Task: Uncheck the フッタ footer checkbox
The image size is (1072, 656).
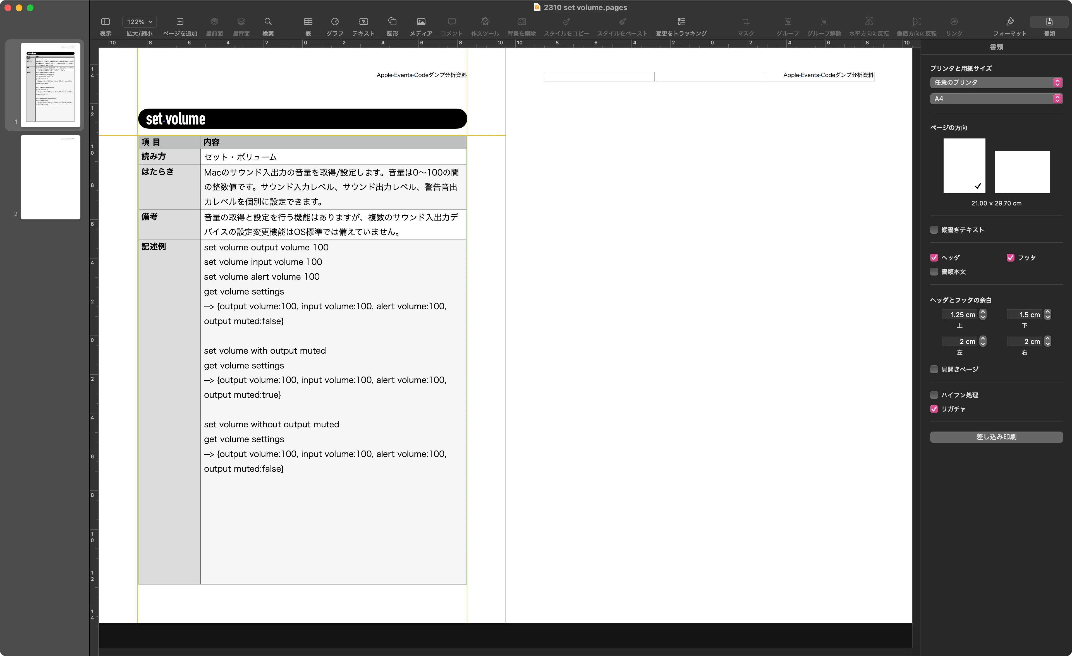Action: point(1011,258)
